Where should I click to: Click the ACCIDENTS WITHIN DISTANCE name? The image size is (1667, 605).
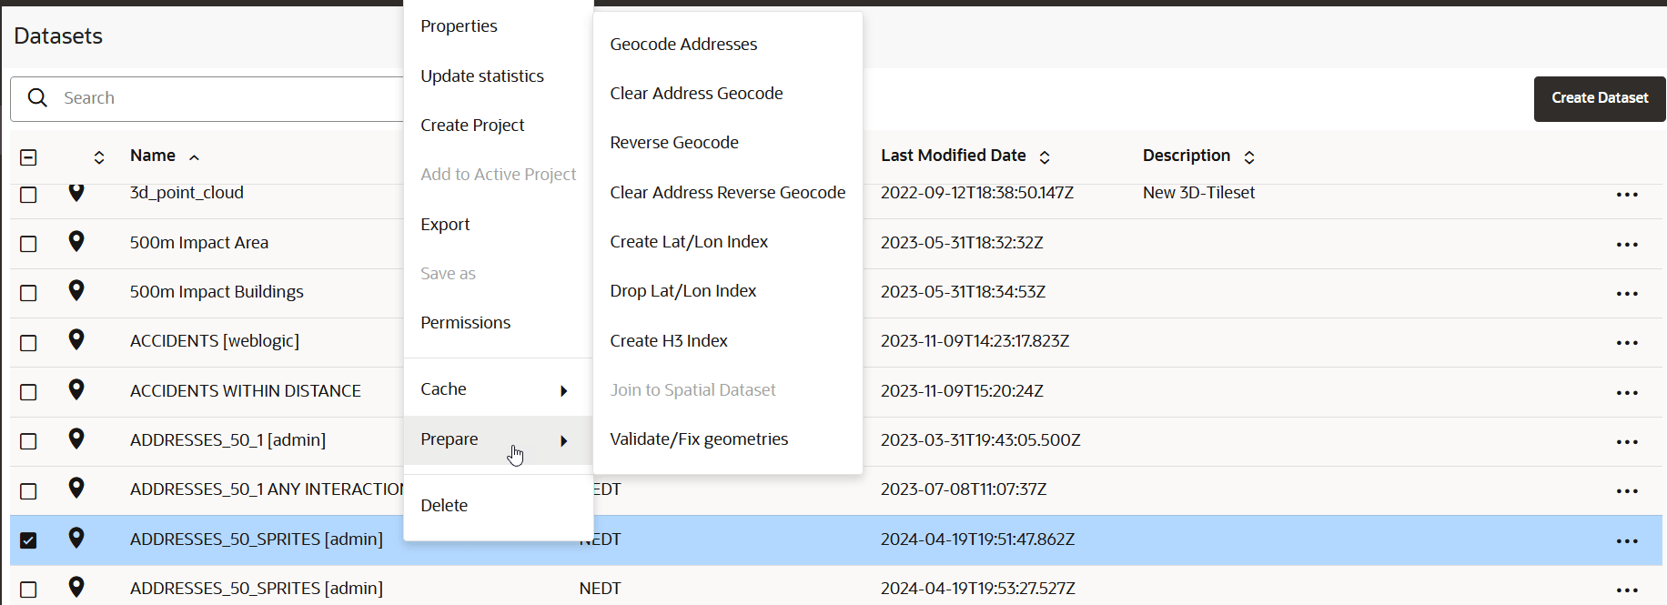pos(246,391)
